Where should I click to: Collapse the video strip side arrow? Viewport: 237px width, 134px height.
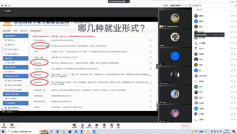click(157, 66)
